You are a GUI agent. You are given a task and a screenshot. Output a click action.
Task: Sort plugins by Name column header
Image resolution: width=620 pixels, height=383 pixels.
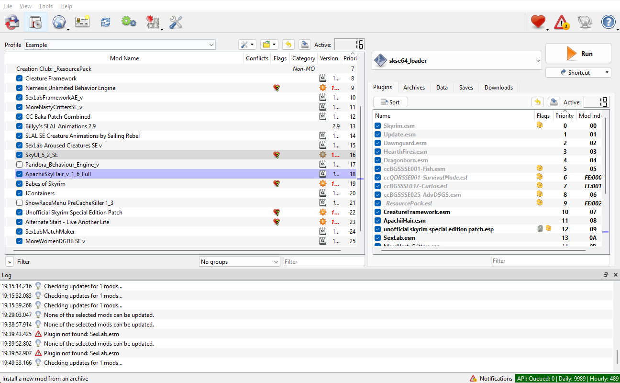tap(454, 116)
